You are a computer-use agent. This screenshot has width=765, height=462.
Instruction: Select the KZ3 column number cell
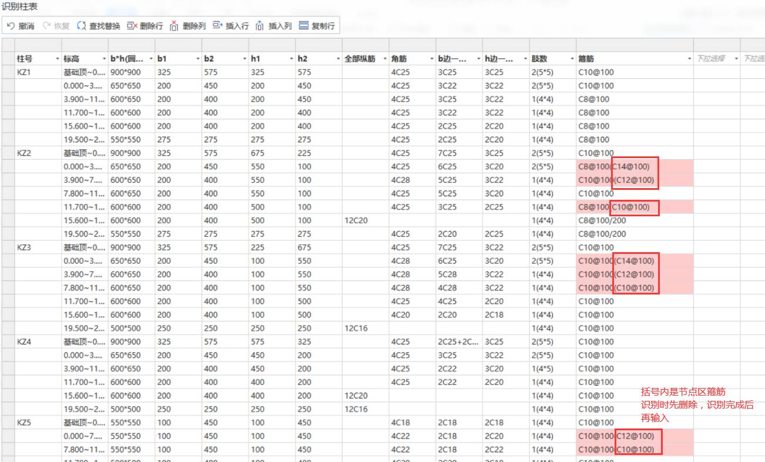click(38, 247)
